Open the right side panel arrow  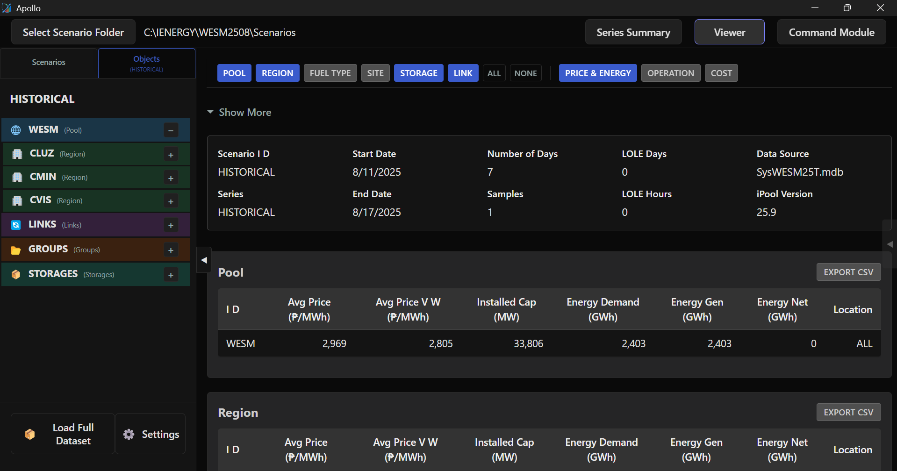890,244
